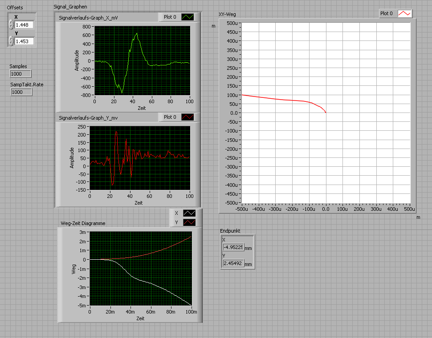The width and height of the screenshot is (432, 338).
Task: Click the -5m minimum on Weg axis
Action: coord(82,306)
